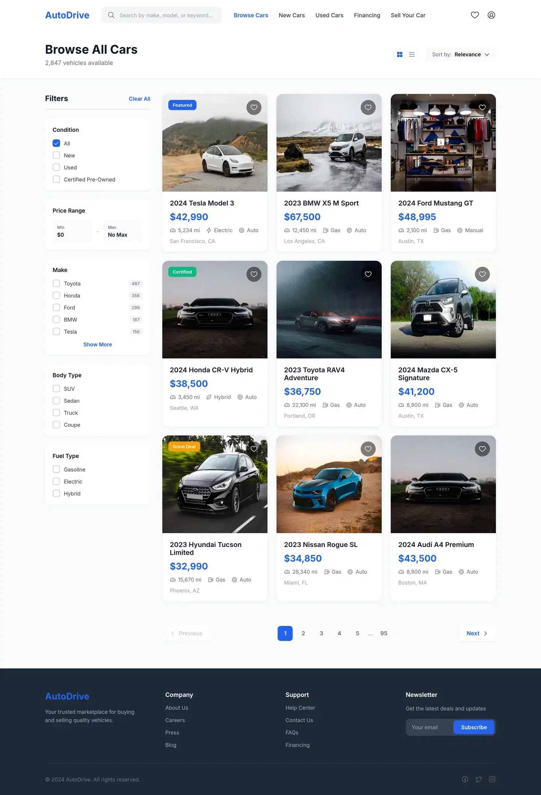Viewport: 541px width, 795px height.
Task: Filter by Honda make
Action: 56,295
